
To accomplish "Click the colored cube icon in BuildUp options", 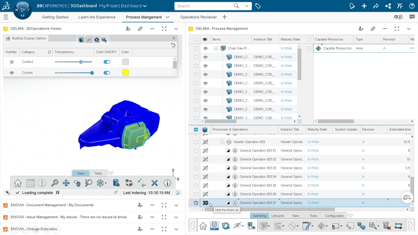I will (x=81, y=40).
